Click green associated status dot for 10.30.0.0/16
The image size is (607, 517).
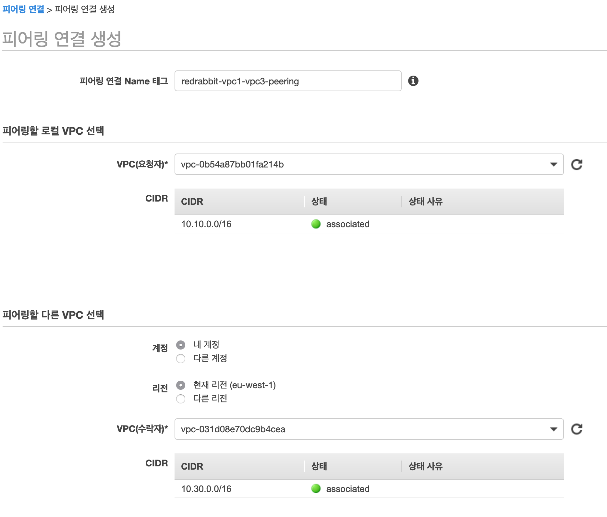316,488
